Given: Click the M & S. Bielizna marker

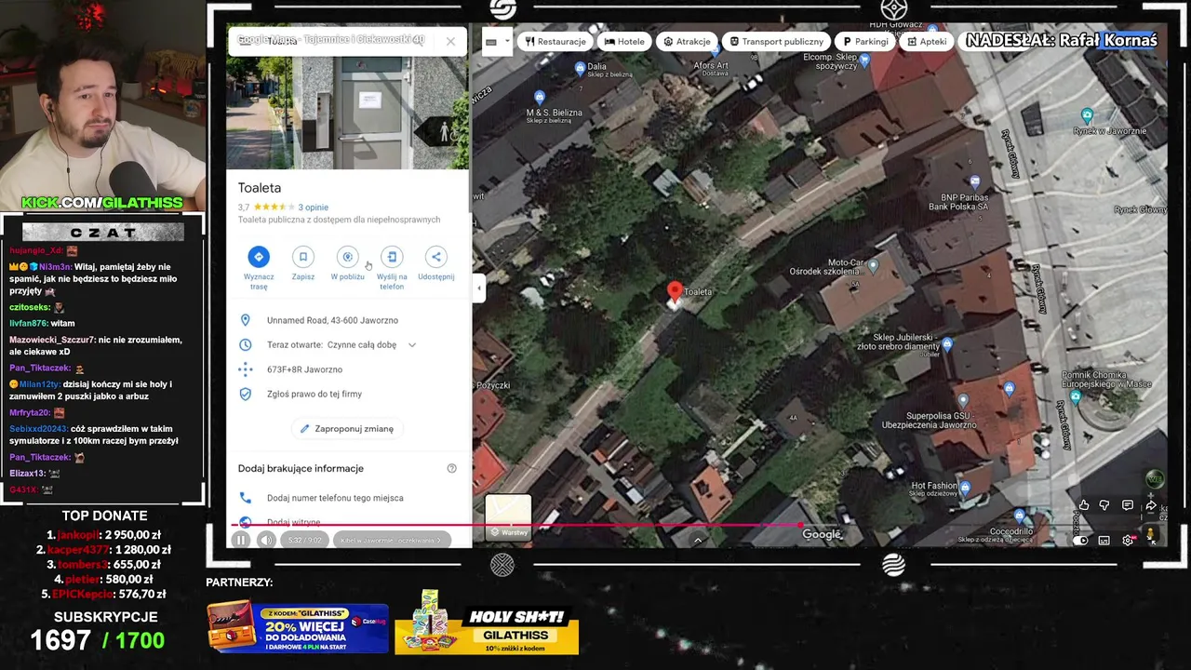Looking at the screenshot, I should tap(540, 97).
